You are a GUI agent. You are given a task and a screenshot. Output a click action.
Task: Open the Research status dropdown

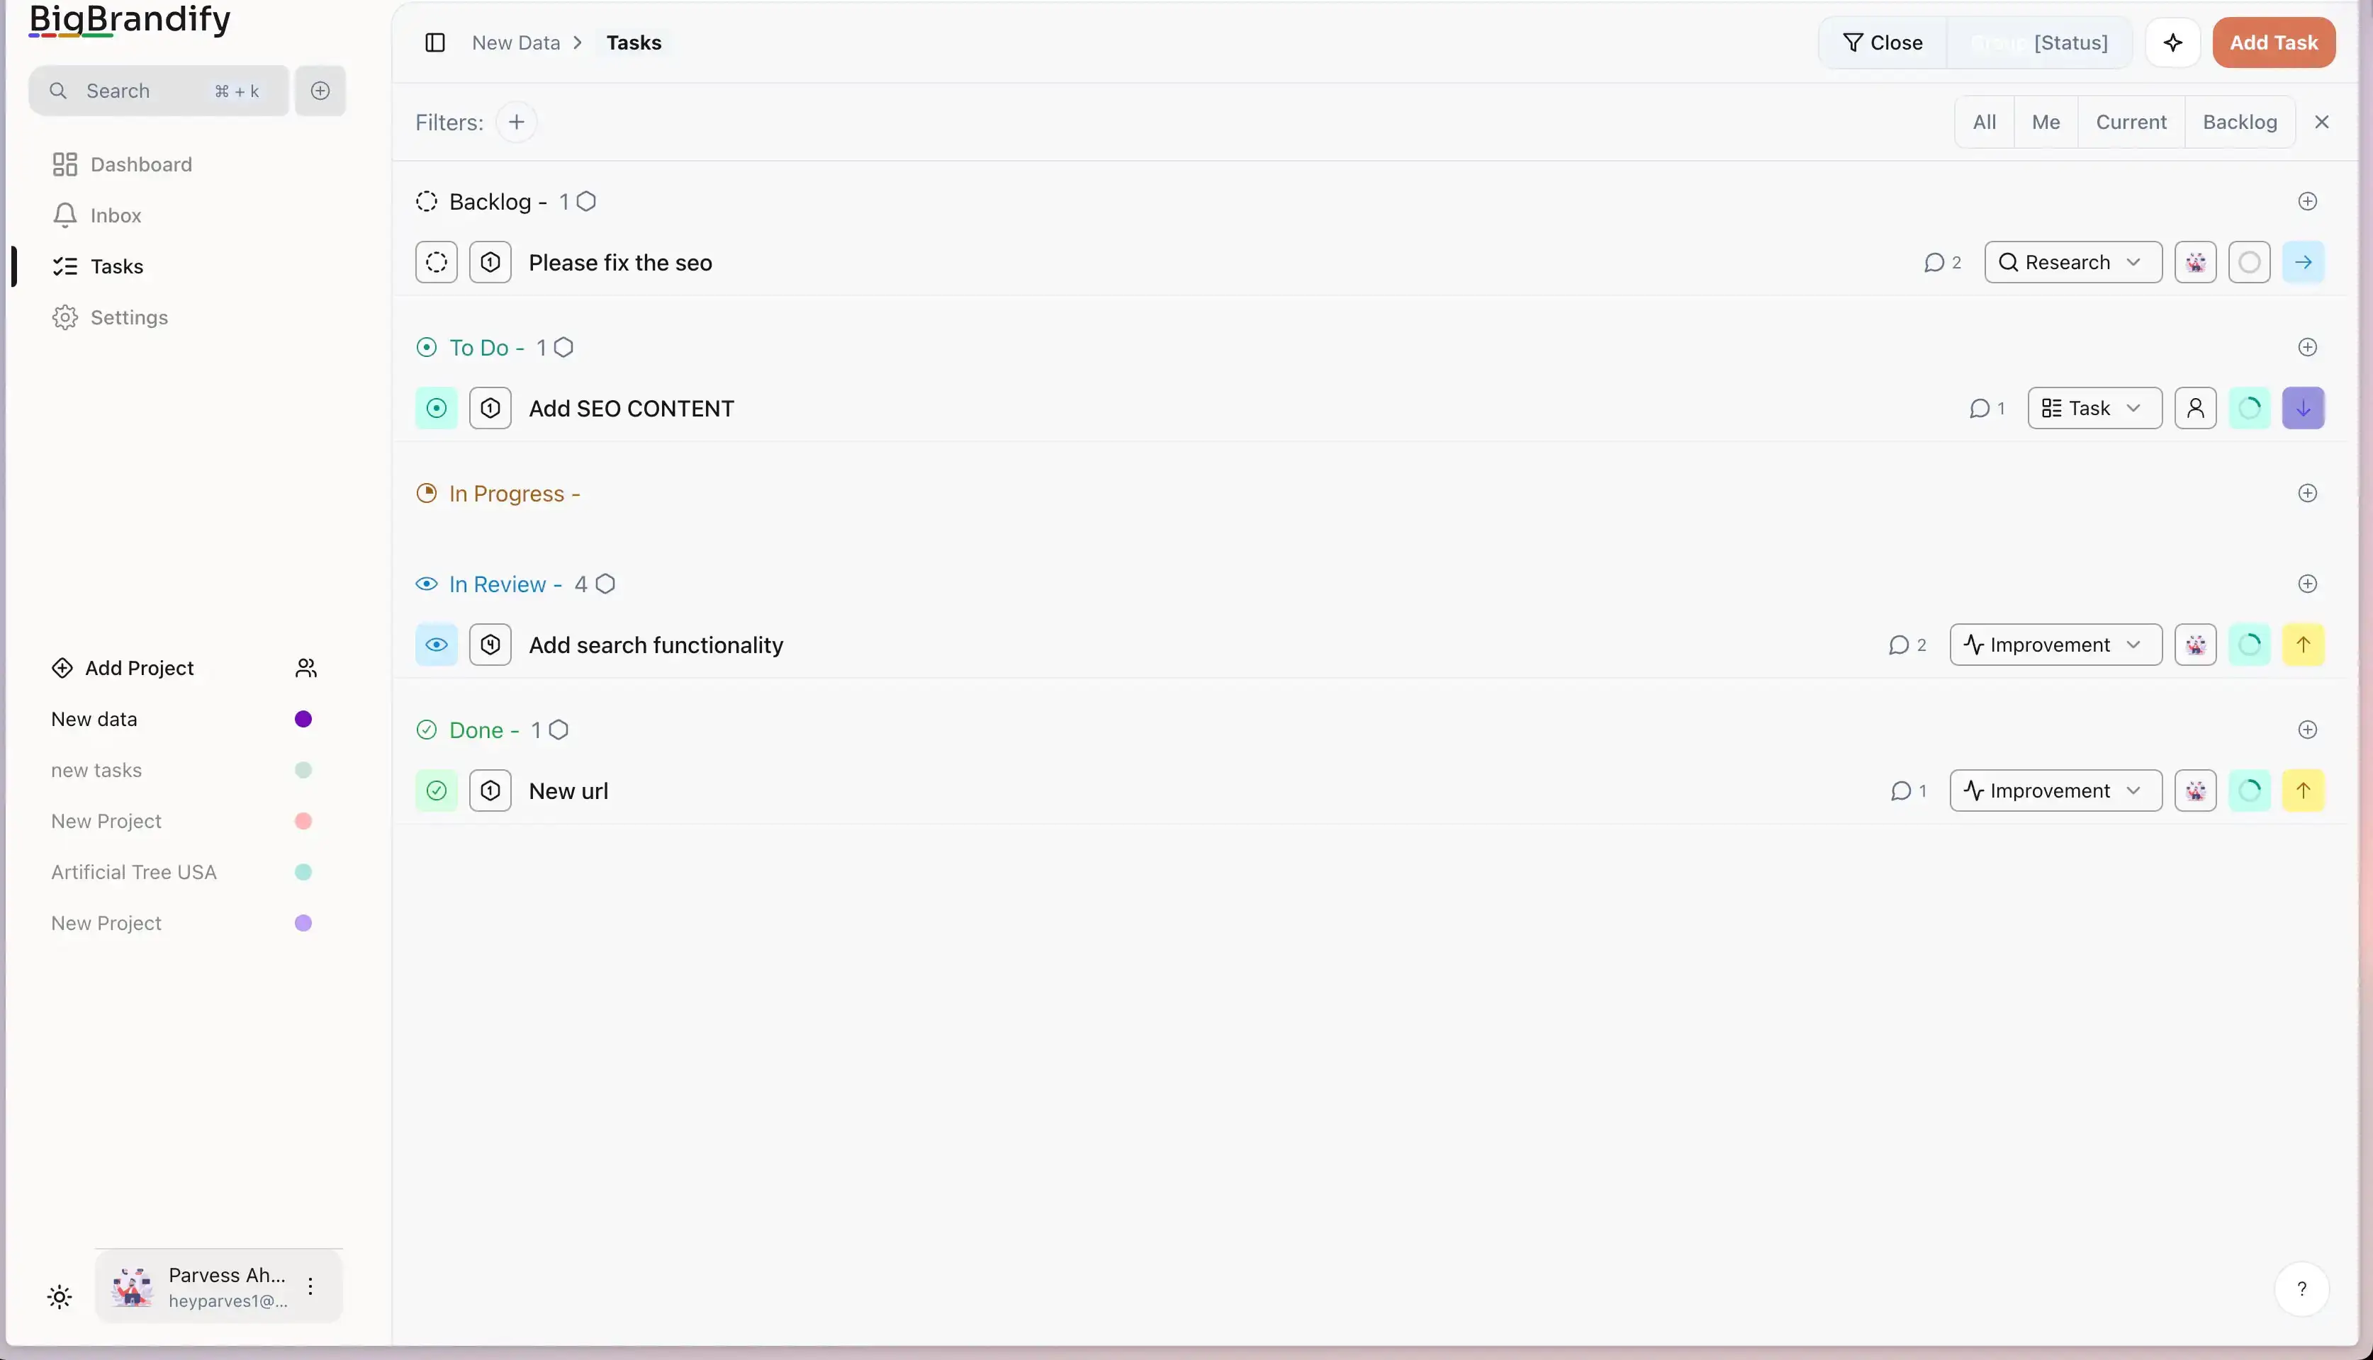coord(2071,261)
